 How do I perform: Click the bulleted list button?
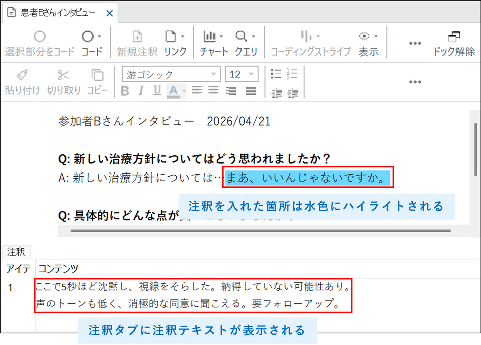point(275,74)
